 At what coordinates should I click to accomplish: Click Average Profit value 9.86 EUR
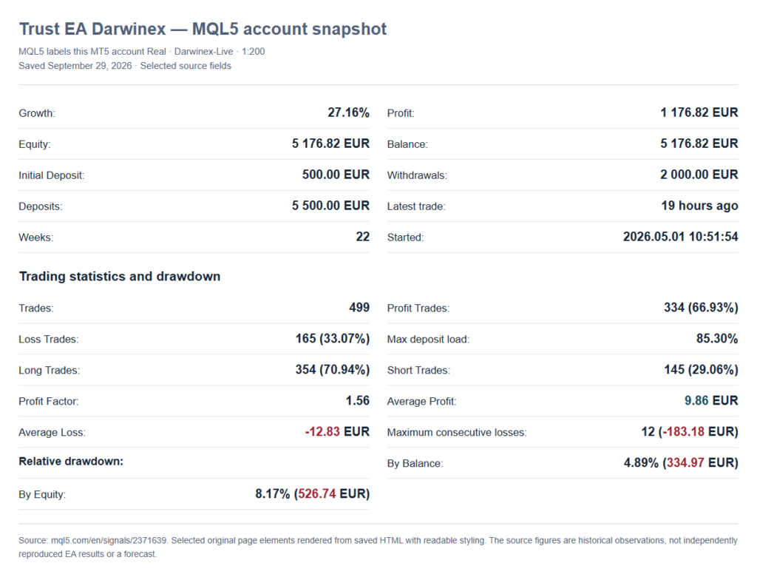click(711, 400)
